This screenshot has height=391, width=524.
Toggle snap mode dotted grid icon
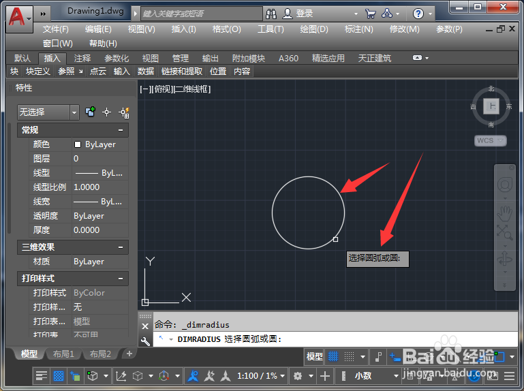(350, 356)
